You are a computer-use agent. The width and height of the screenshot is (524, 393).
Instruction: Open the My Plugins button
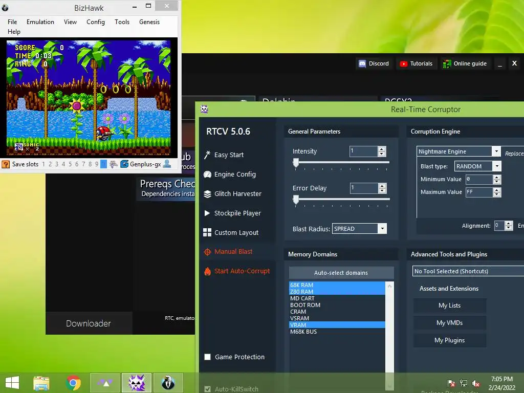(449, 340)
